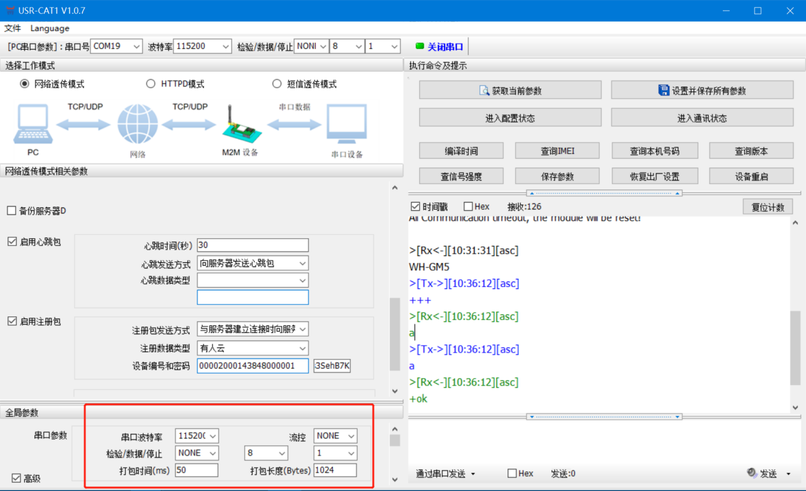
Task: Click the PC laptop diagram icon
Action: (32, 125)
